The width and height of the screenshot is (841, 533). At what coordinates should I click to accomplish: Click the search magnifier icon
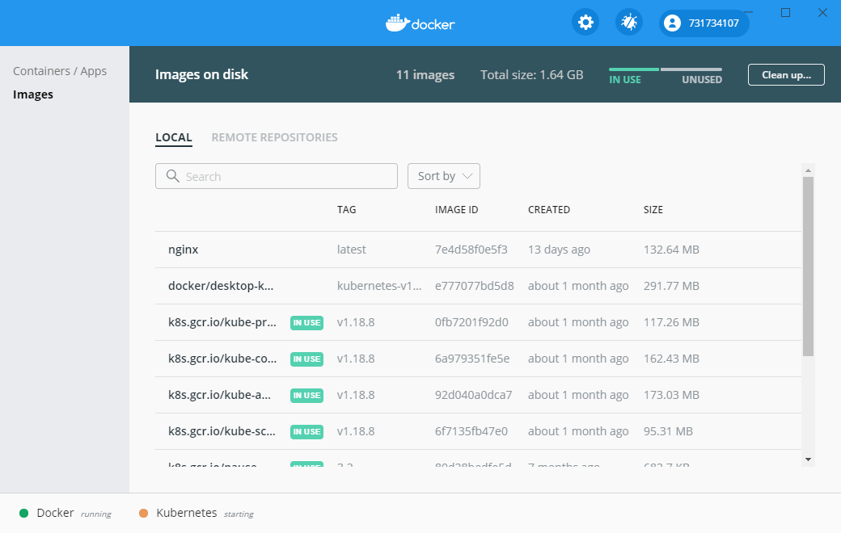[x=173, y=176]
